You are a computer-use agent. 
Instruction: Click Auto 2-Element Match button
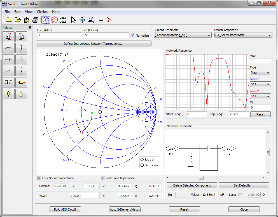[125, 209]
